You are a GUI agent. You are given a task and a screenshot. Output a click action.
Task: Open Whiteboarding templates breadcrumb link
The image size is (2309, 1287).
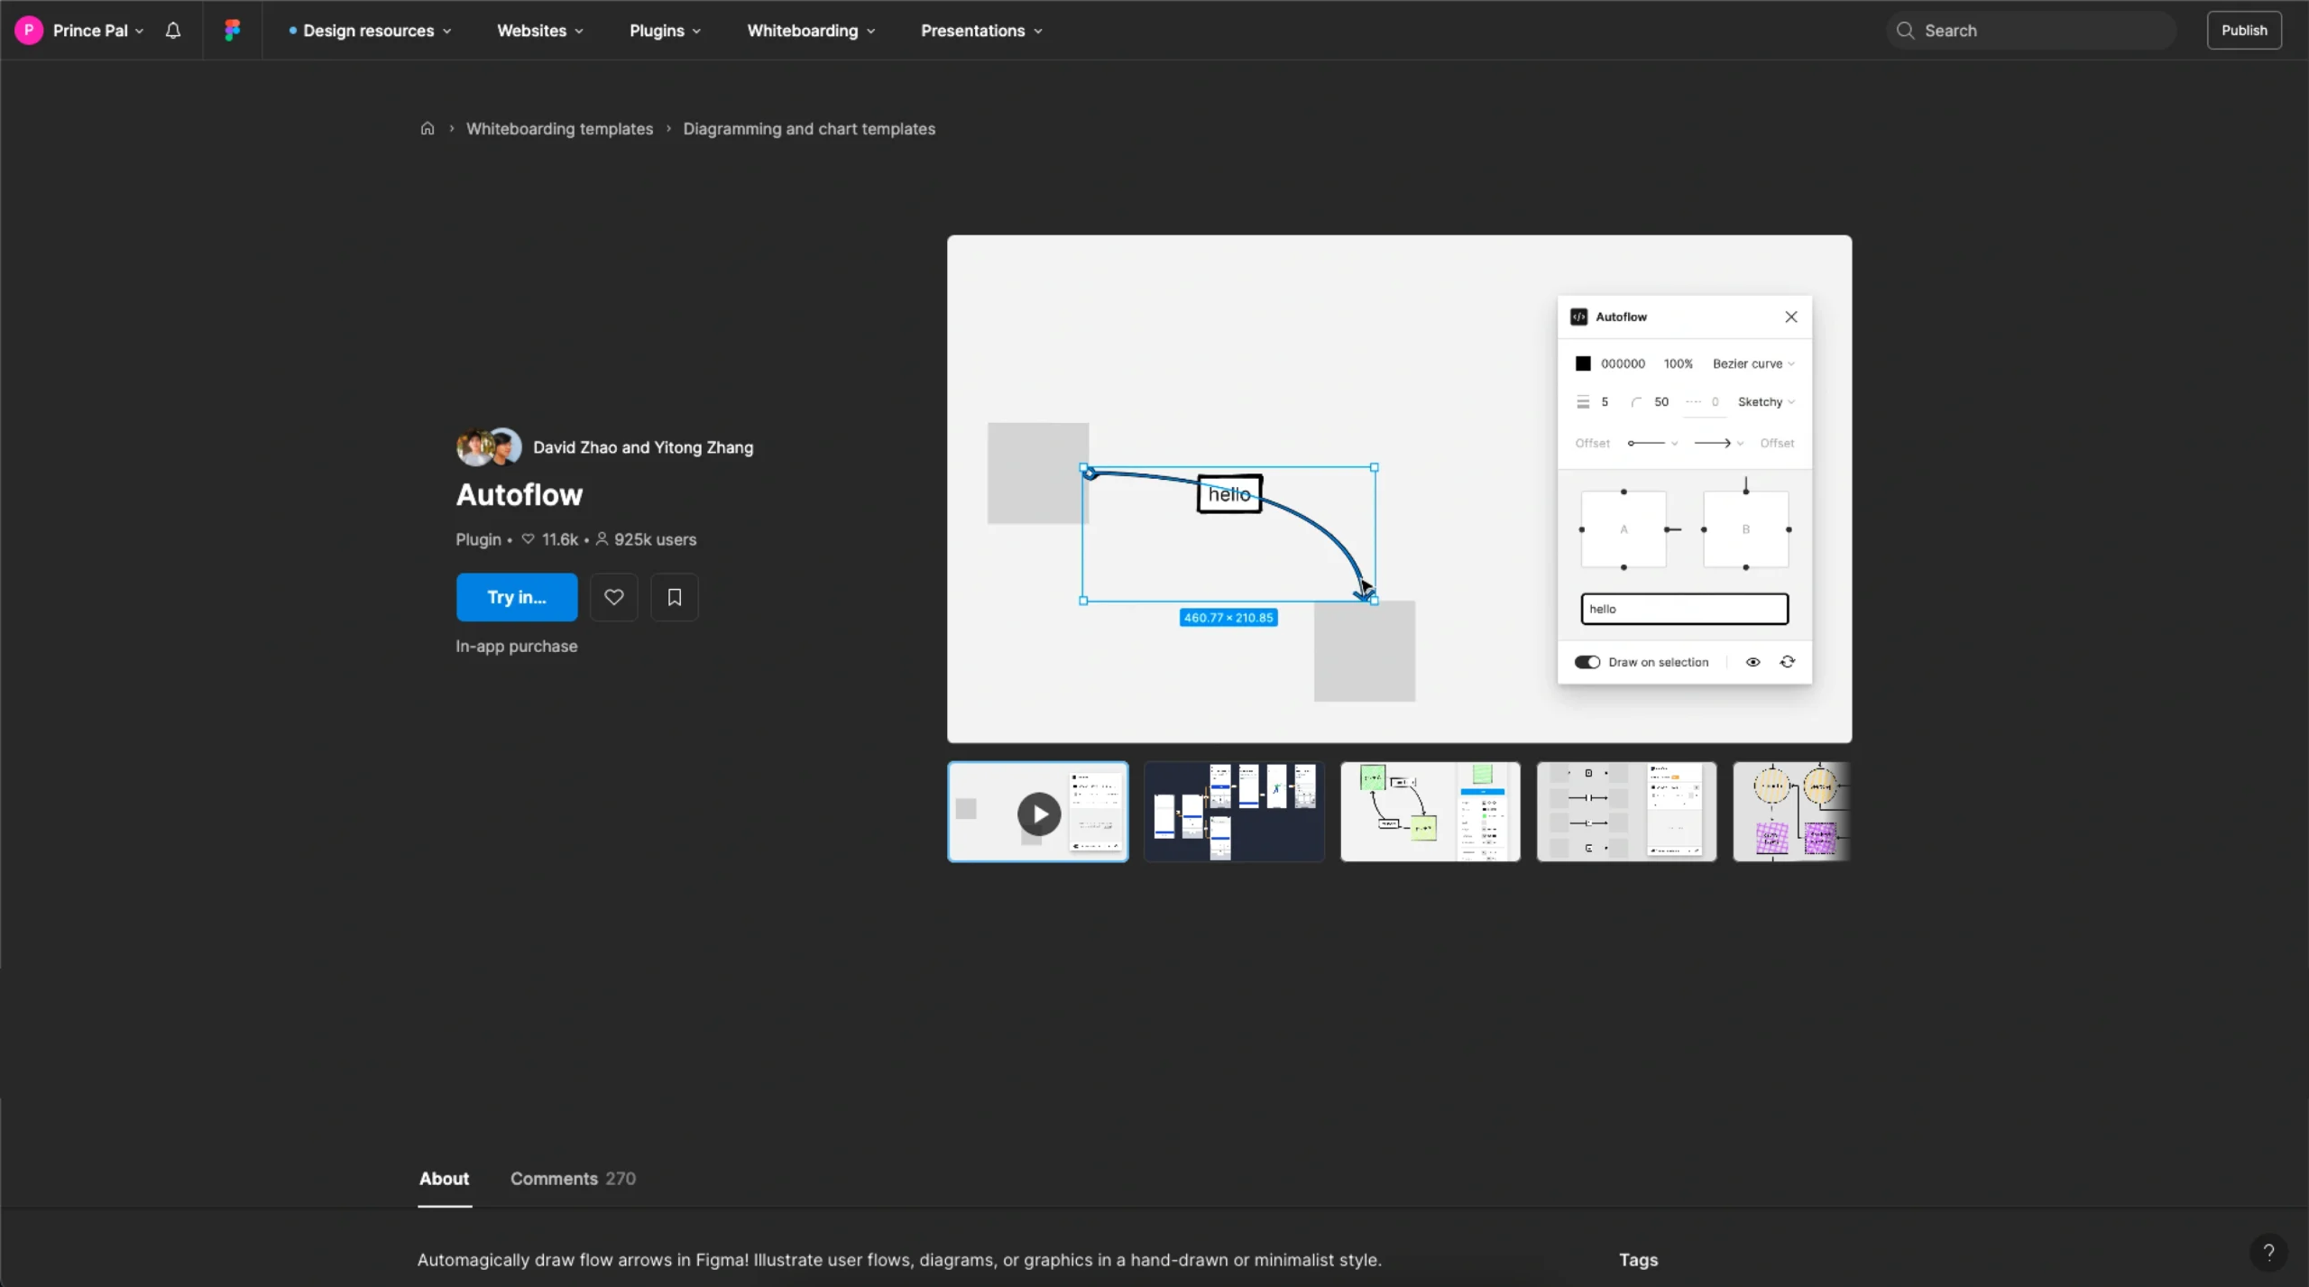[559, 129]
